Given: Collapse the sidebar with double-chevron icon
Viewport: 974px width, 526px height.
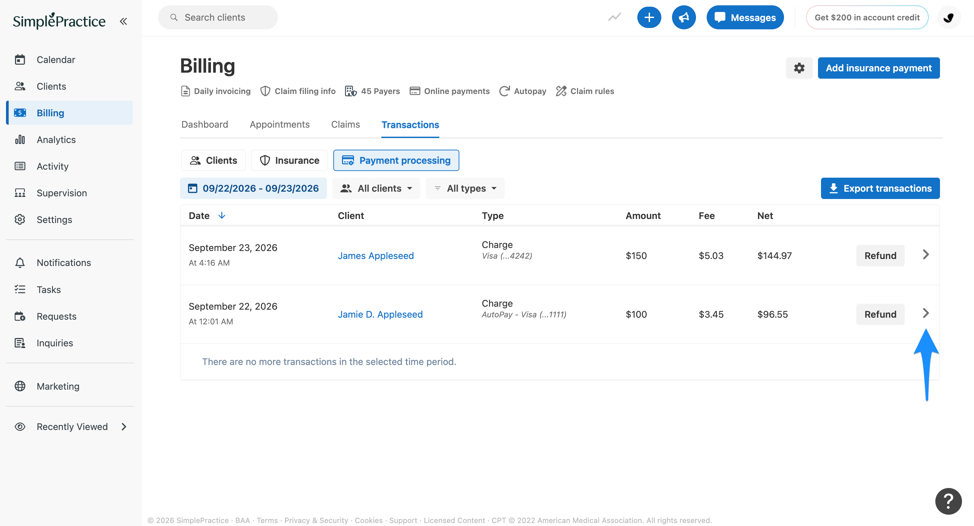Looking at the screenshot, I should (123, 21).
